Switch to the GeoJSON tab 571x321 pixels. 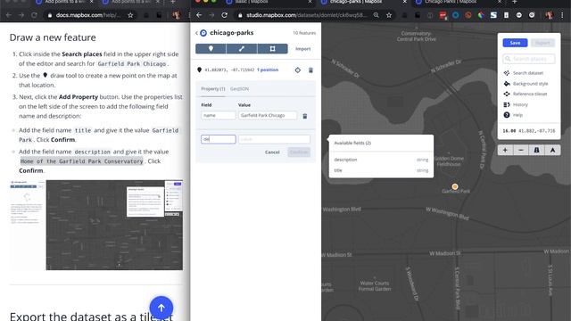point(239,89)
